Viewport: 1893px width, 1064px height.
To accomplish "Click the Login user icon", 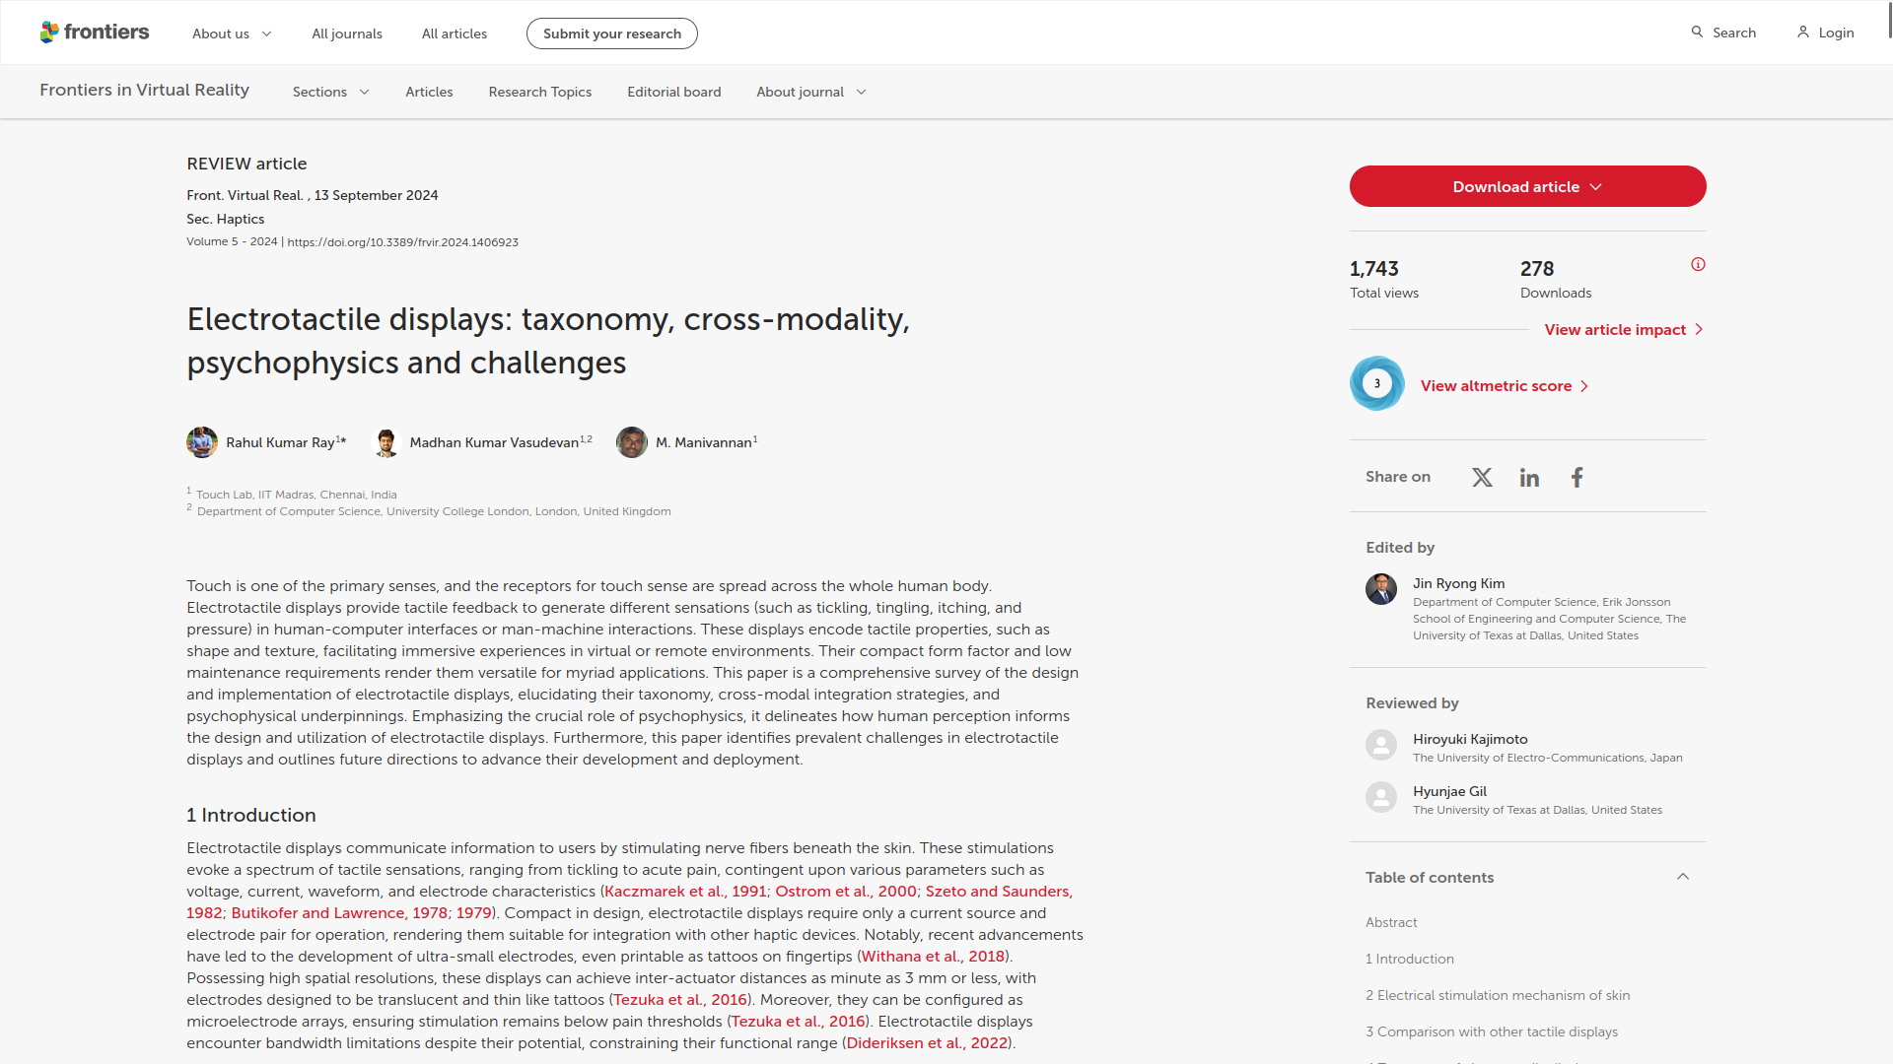I will [1803, 33].
